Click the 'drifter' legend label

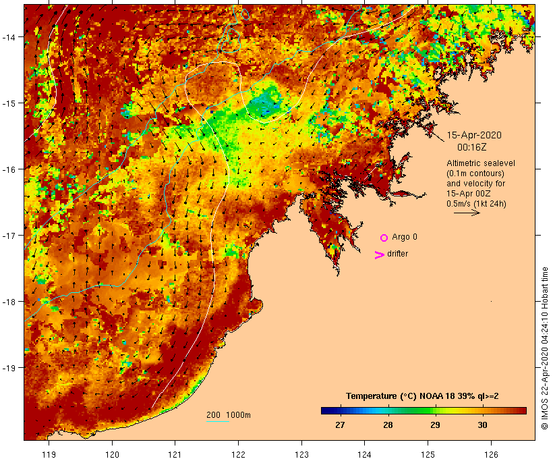(x=397, y=254)
